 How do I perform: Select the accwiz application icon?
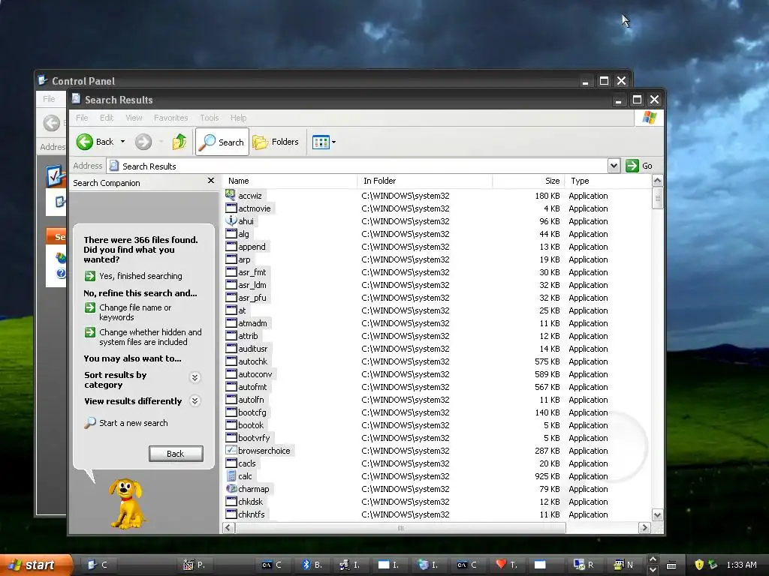pyautogui.click(x=231, y=194)
